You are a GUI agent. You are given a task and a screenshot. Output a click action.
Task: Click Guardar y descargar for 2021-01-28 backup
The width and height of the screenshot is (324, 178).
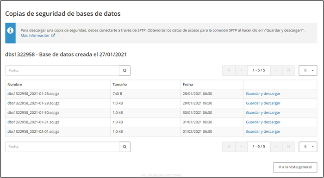pos(263,94)
